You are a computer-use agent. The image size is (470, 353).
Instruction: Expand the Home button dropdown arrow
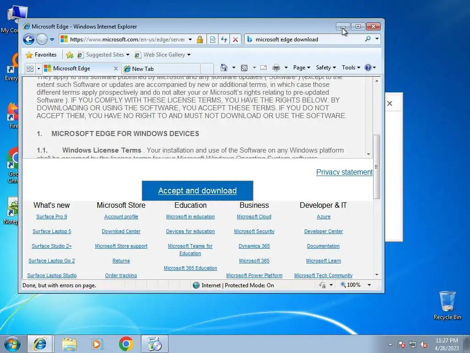pyautogui.click(x=234, y=68)
